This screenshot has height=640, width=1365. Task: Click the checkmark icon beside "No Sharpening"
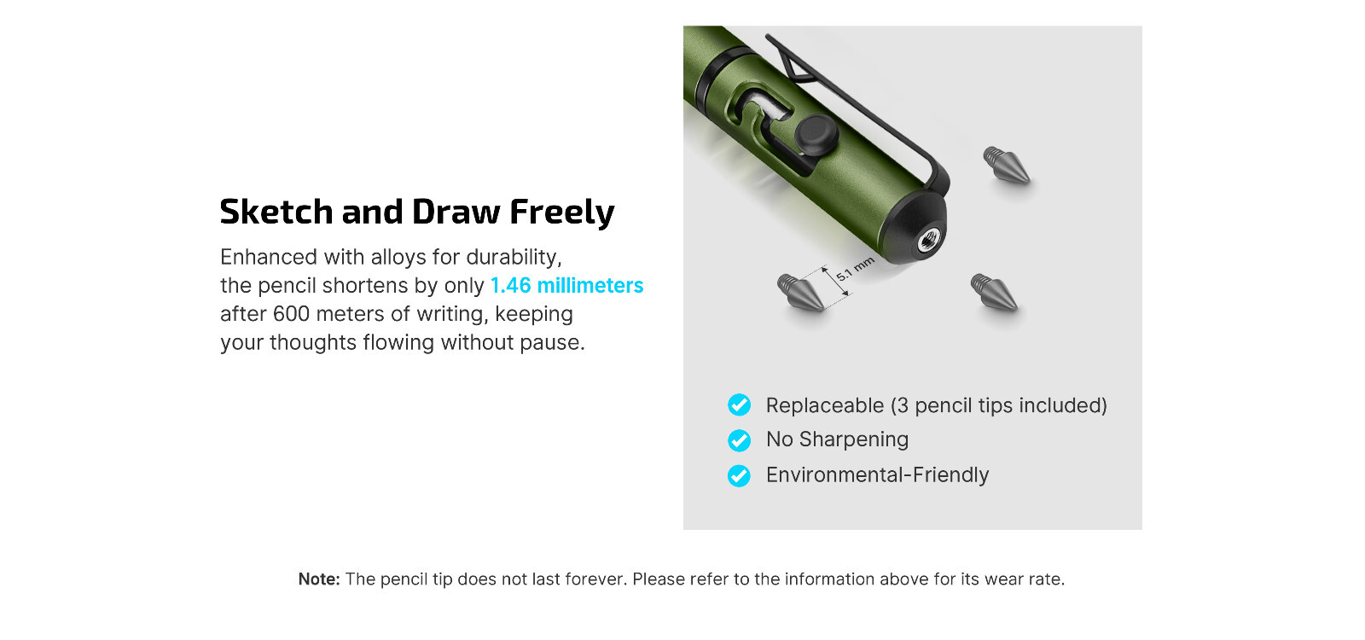point(739,440)
